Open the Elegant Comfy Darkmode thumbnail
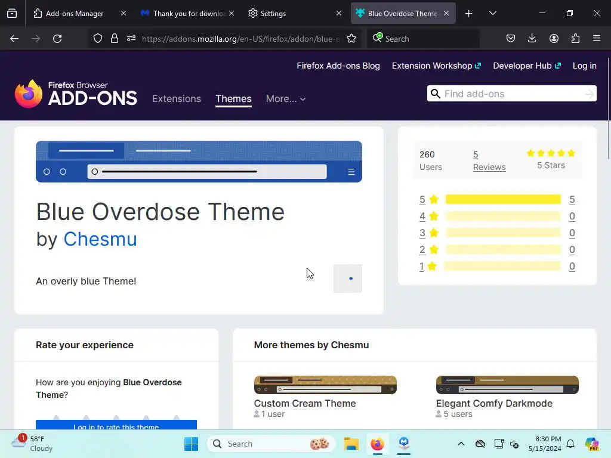The image size is (611, 458). [507, 385]
